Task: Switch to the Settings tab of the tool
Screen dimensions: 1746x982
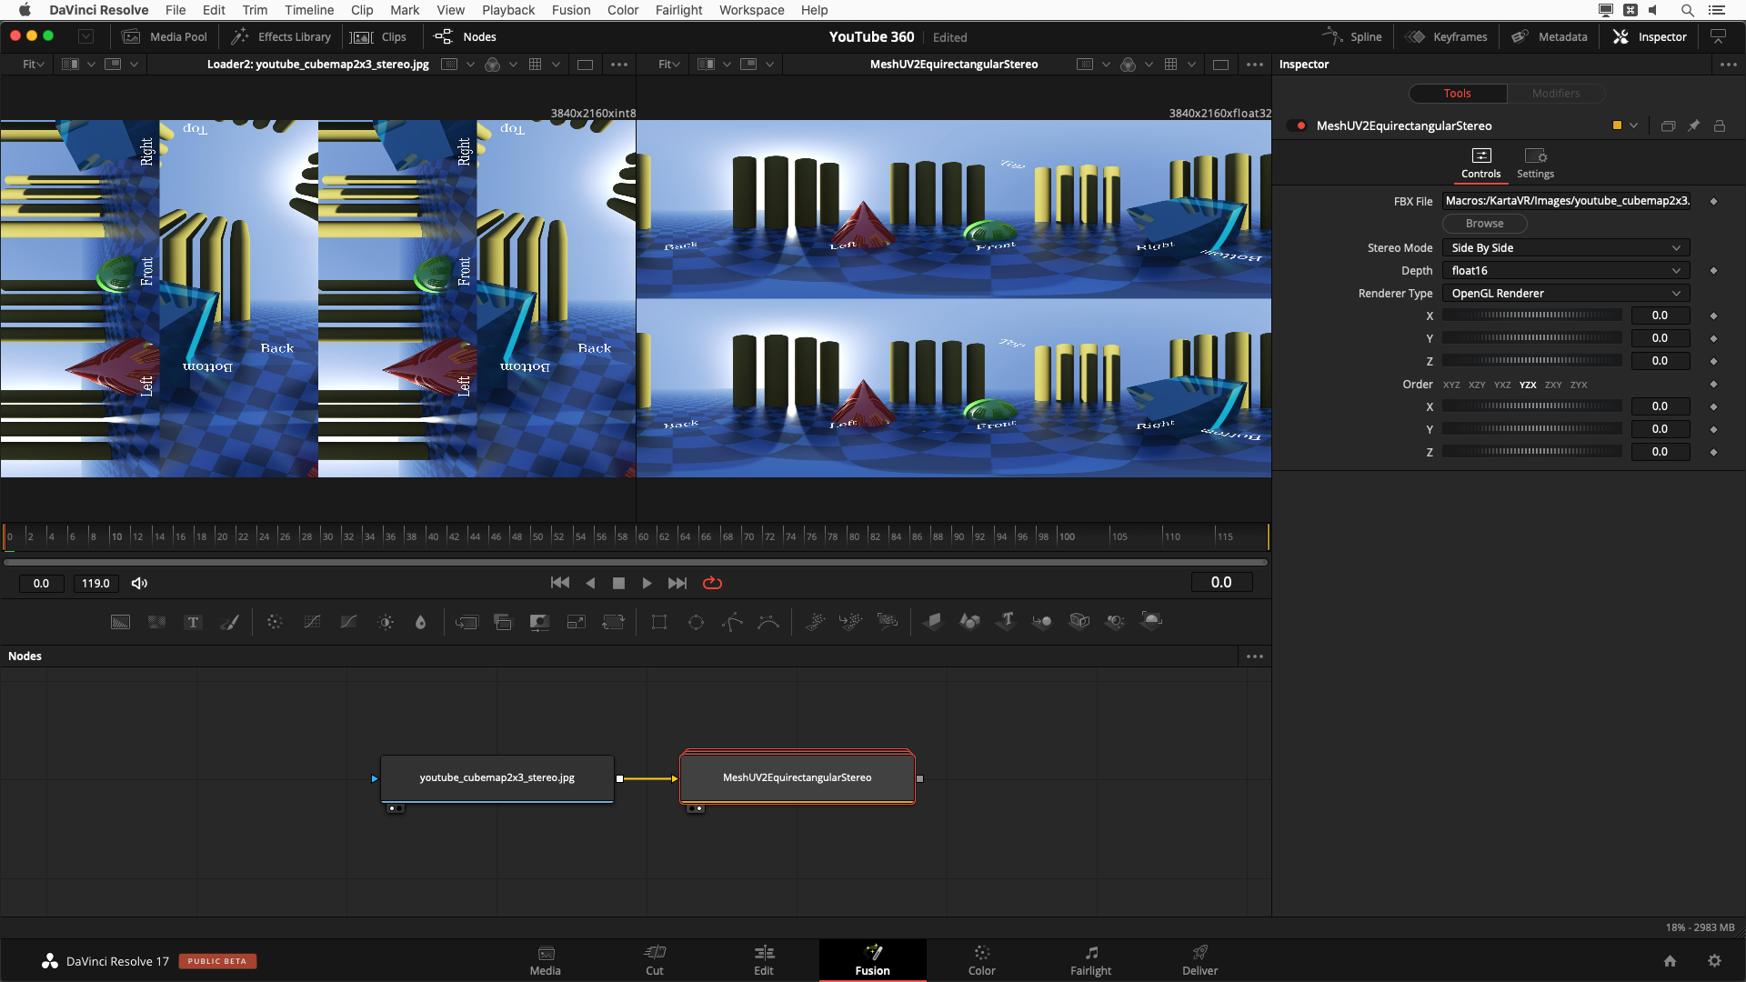Action: [1535, 164]
